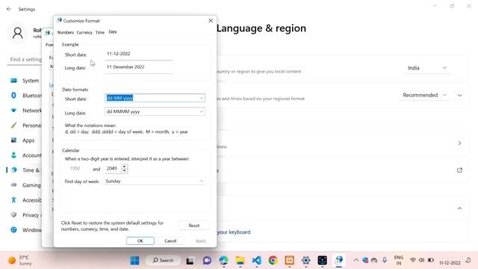Open System in the Settings sidebar
478x269 pixels.
point(31,81)
